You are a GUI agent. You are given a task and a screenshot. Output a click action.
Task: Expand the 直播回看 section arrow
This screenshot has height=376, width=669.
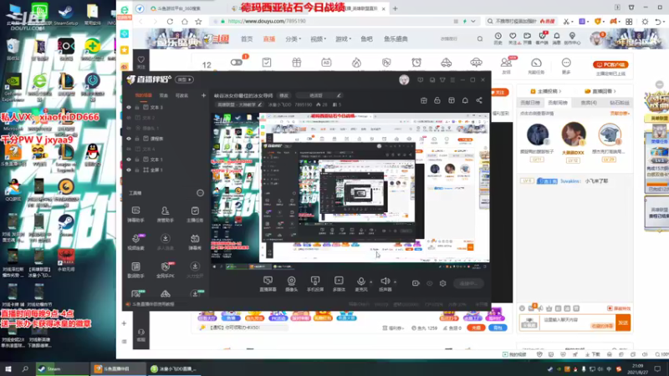point(615,91)
